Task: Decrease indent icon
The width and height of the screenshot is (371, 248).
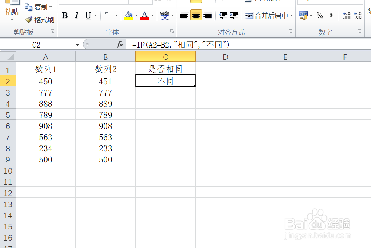Action: click(x=223, y=15)
